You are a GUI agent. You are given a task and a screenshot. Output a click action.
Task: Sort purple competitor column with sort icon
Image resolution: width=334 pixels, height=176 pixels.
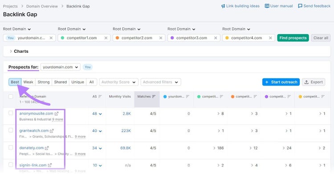(289, 97)
